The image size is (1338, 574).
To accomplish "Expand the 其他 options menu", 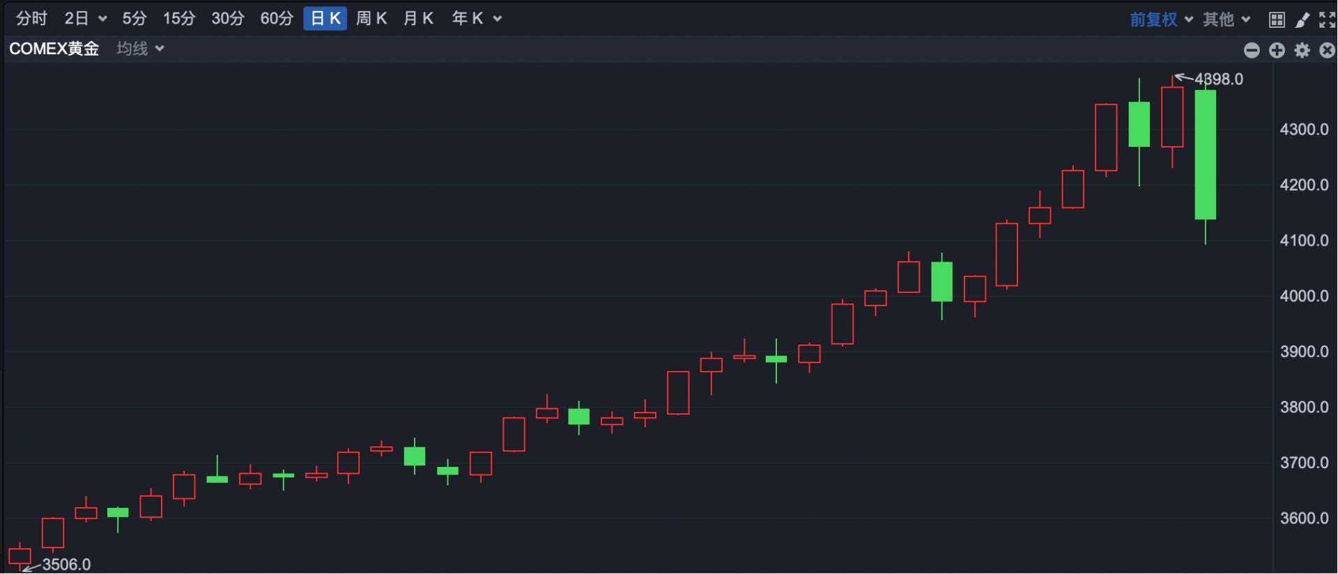I will [1226, 19].
